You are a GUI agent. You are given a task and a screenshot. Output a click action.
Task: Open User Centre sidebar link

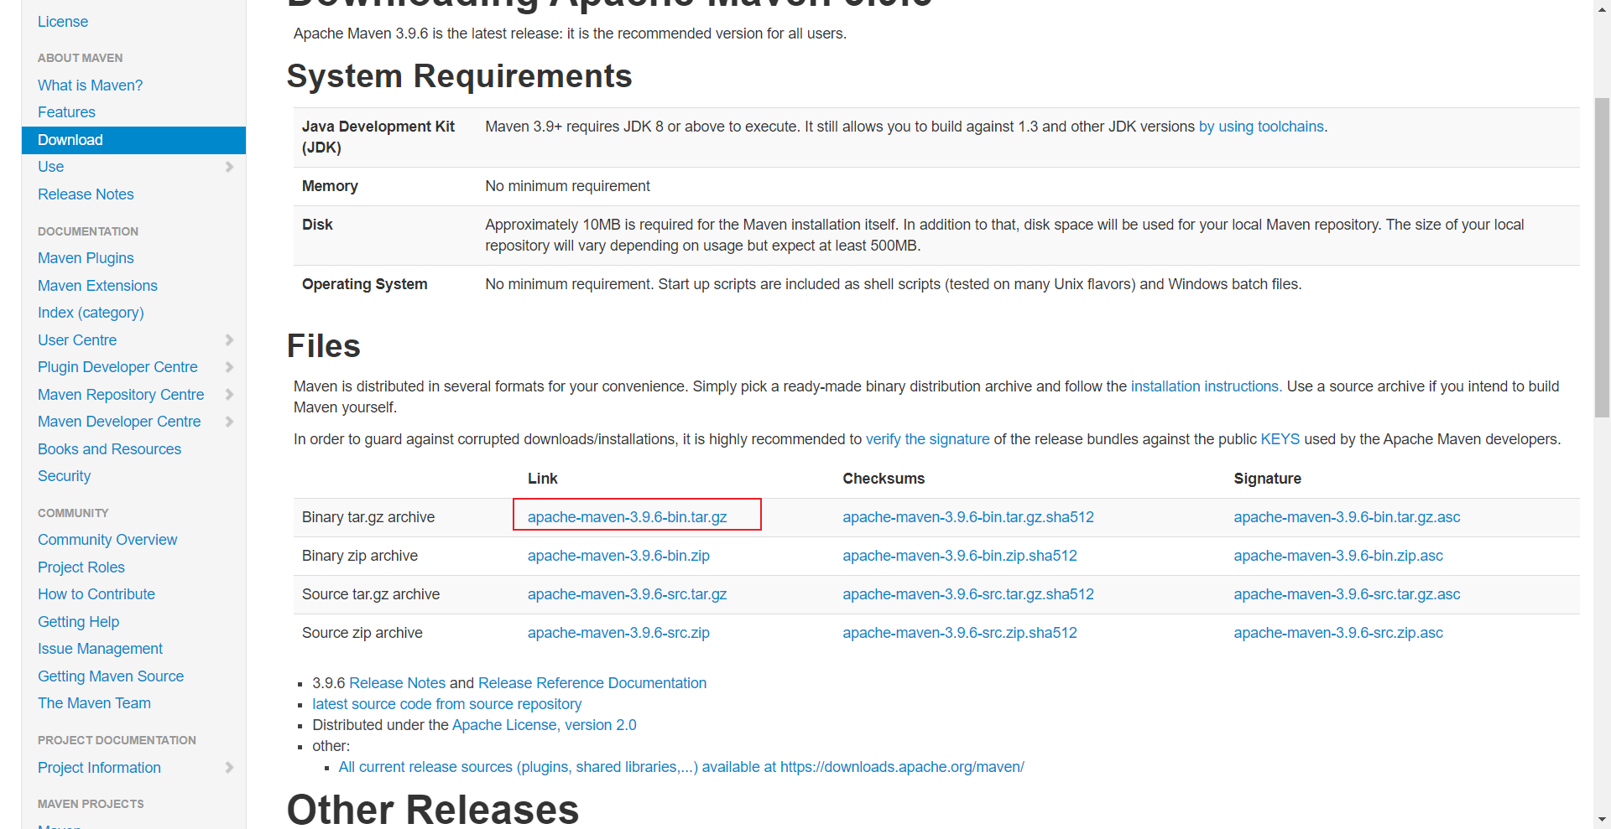(77, 340)
